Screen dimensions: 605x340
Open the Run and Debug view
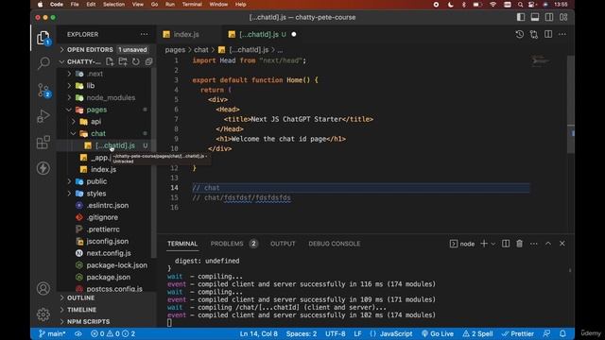tap(43, 116)
